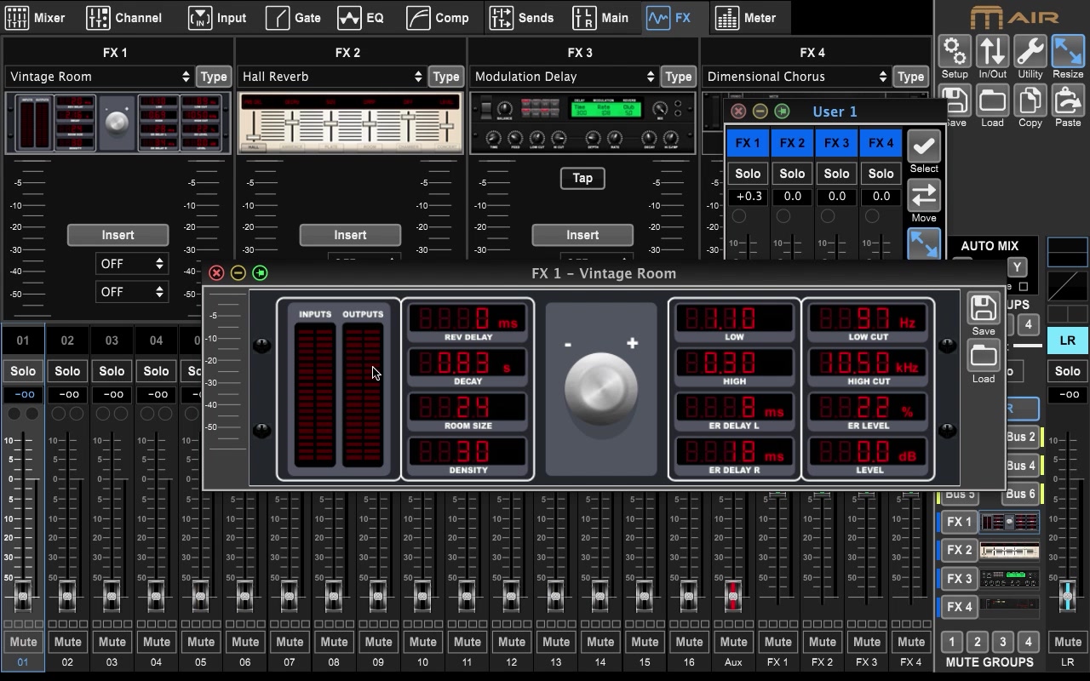Open the Comp tab
This screenshot has height=681, width=1090.
[439, 17]
